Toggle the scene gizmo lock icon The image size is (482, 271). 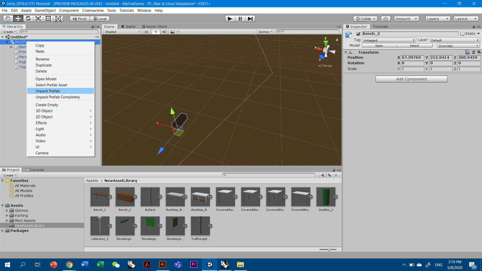[337, 40]
